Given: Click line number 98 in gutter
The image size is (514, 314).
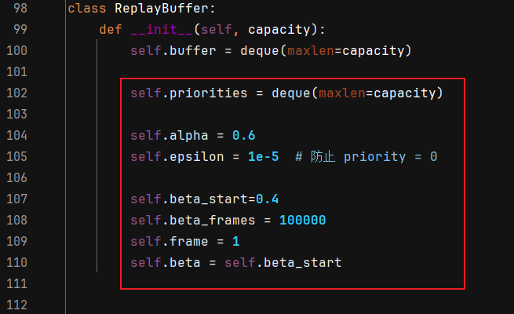Looking at the screenshot, I should pyautogui.click(x=20, y=8).
